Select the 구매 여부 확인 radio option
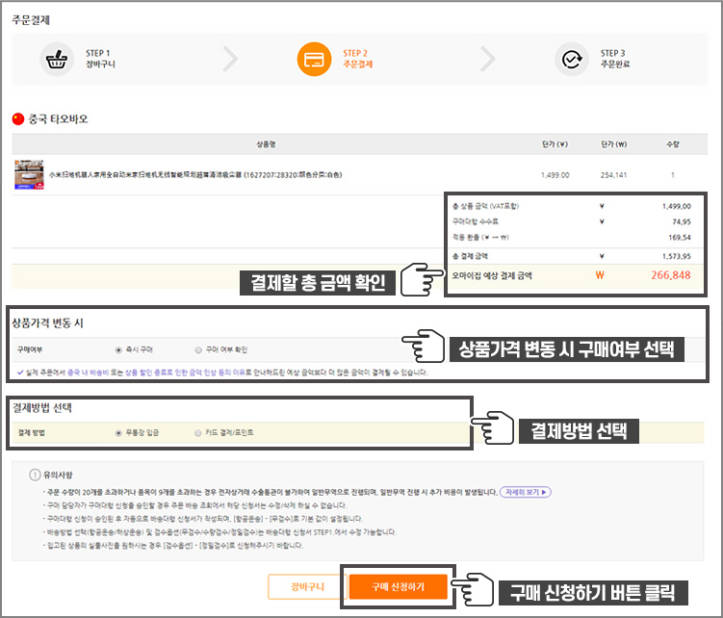 (x=198, y=350)
